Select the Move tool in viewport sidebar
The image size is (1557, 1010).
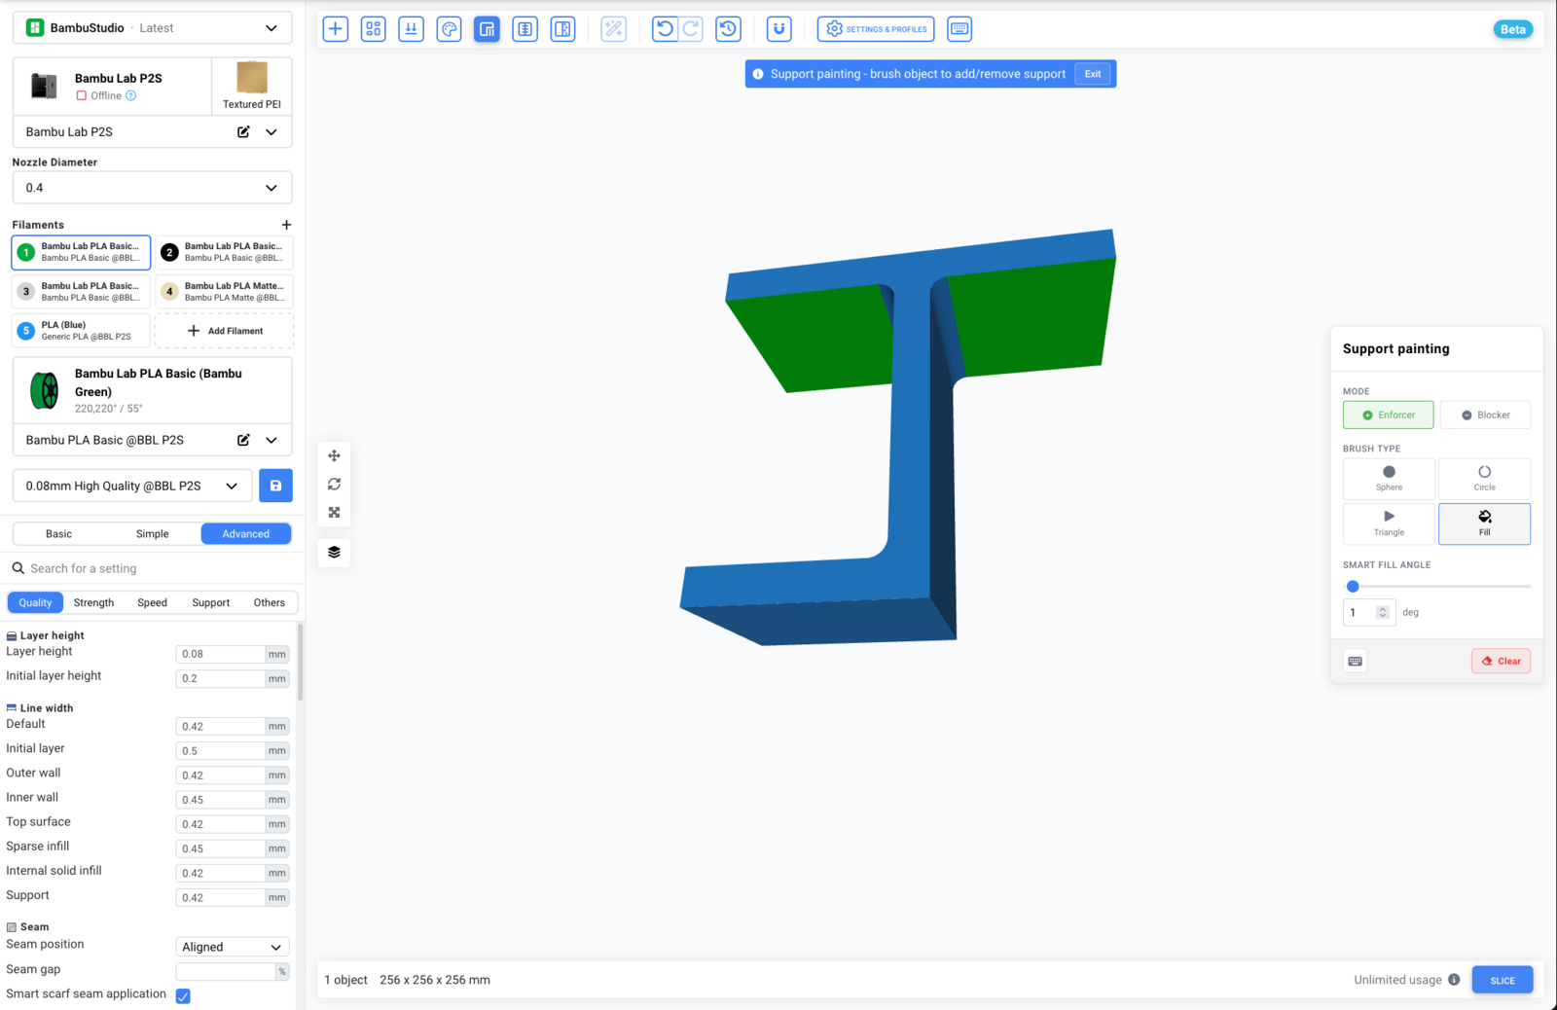pyautogui.click(x=334, y=455)
